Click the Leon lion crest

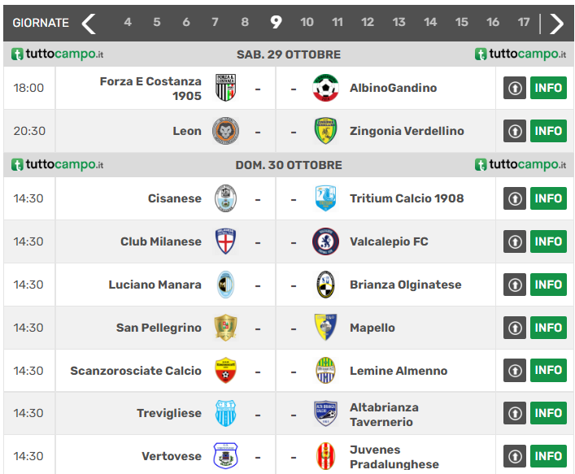pos(225,131)
